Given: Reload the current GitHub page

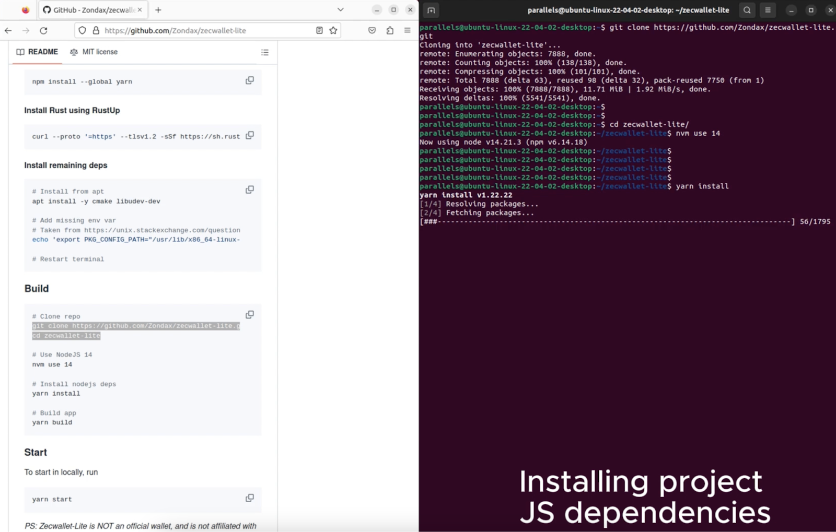Looking at the screenshot, I should click(44, 30).
